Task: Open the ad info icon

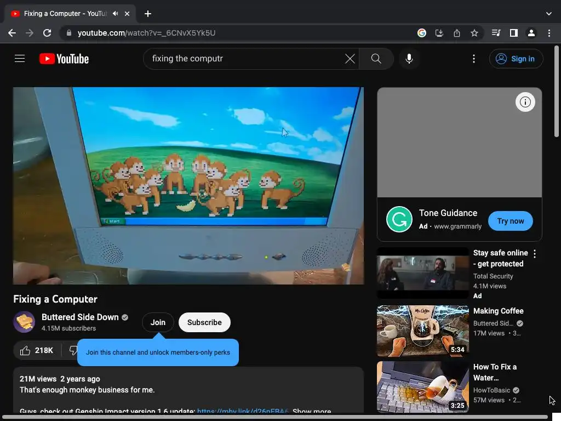Action: 525,102
